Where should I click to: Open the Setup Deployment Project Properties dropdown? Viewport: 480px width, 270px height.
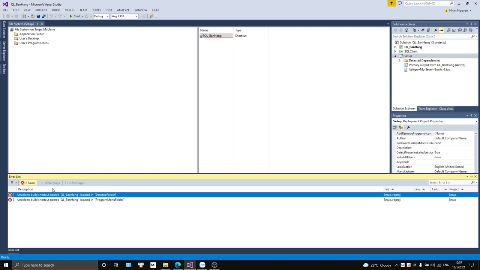pyautogui.click(x=476, y=121)
